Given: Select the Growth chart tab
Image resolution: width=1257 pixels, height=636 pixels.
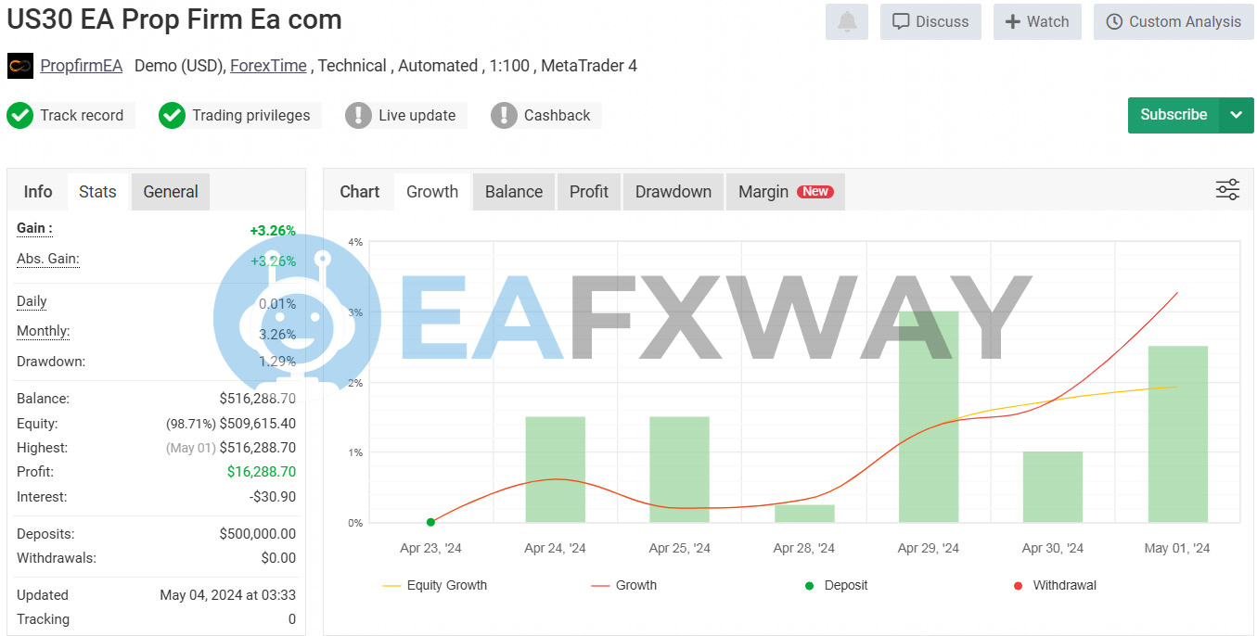Looking at the screenshot, I should click(432, 192).
